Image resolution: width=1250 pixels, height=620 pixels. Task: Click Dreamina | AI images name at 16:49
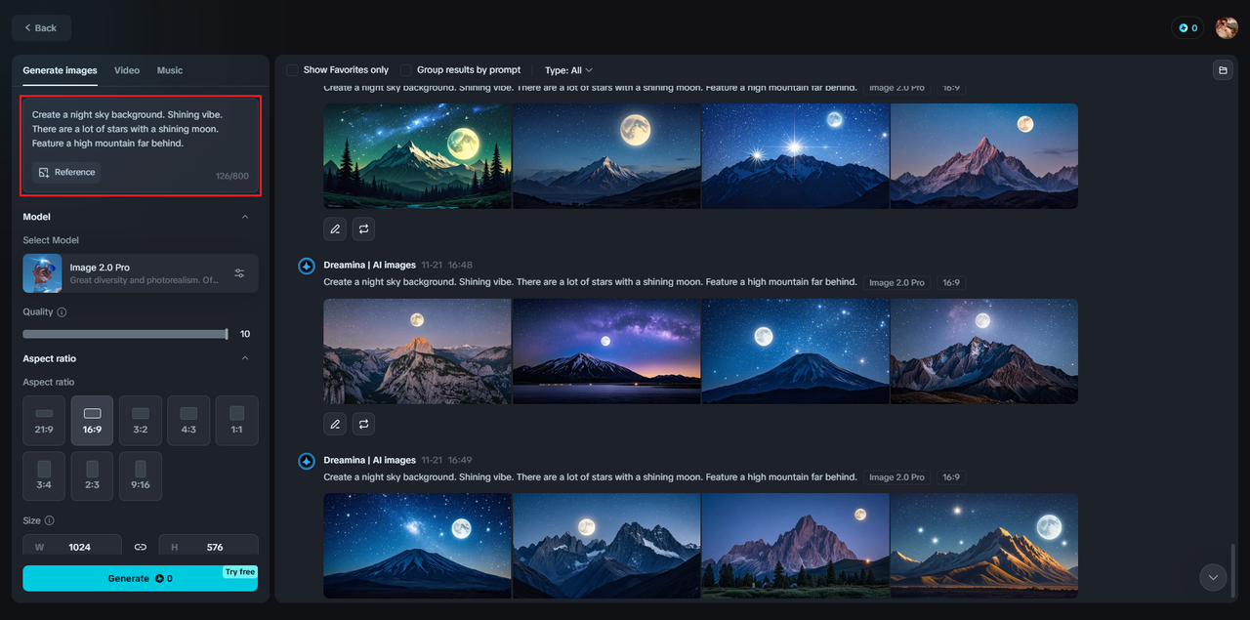pyautogui.click(x=370, y=460)
